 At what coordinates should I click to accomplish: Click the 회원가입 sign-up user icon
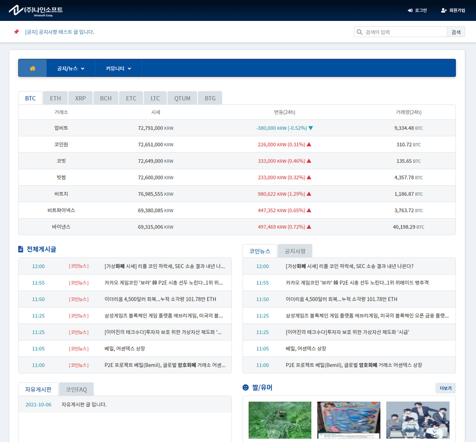[x=443, y=10]
